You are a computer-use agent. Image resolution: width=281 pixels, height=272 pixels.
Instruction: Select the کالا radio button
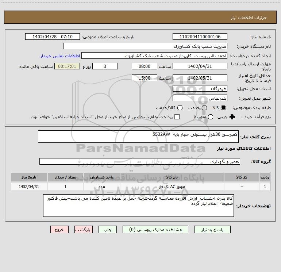click(x=223, y=108)
